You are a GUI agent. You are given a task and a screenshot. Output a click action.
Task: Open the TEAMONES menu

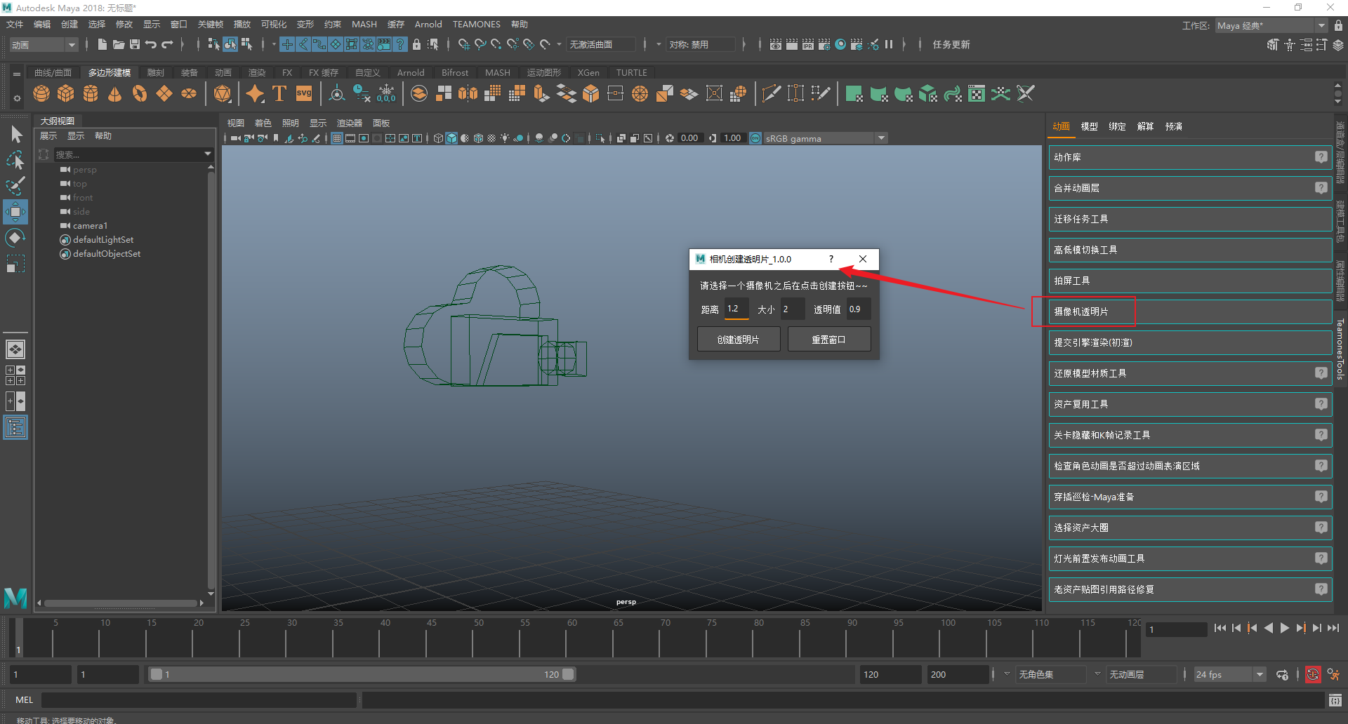click(x=476, y=25)
